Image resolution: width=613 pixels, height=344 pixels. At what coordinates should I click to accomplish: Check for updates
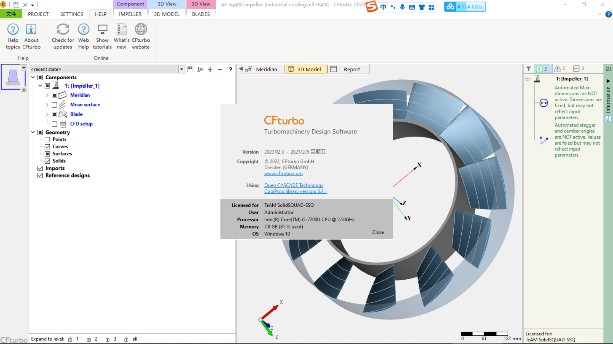(x=63, y=36)
